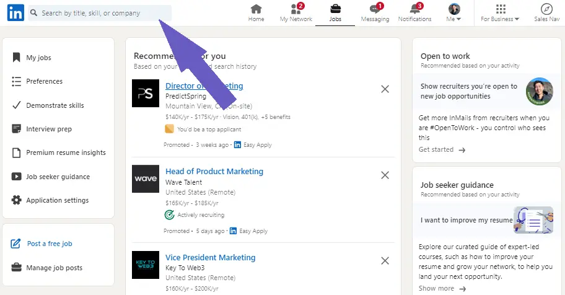
Task: Click Show more guidance link
Action: (442, 289)
